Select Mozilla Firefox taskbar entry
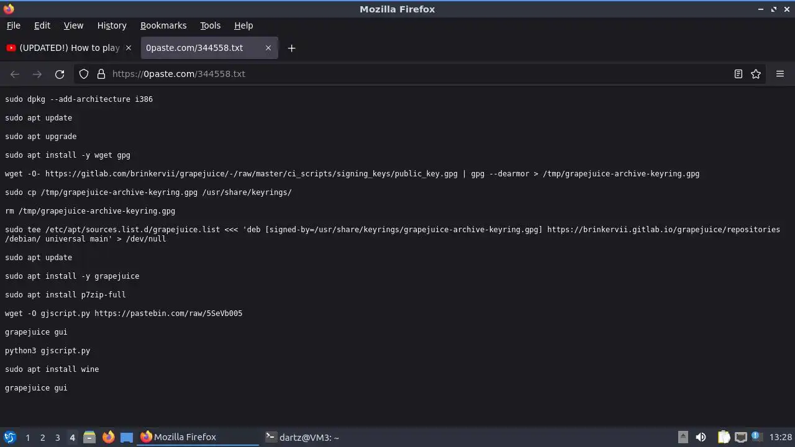Image resolution: width=795 pixels, height=447 pixels. click(198, 437)
